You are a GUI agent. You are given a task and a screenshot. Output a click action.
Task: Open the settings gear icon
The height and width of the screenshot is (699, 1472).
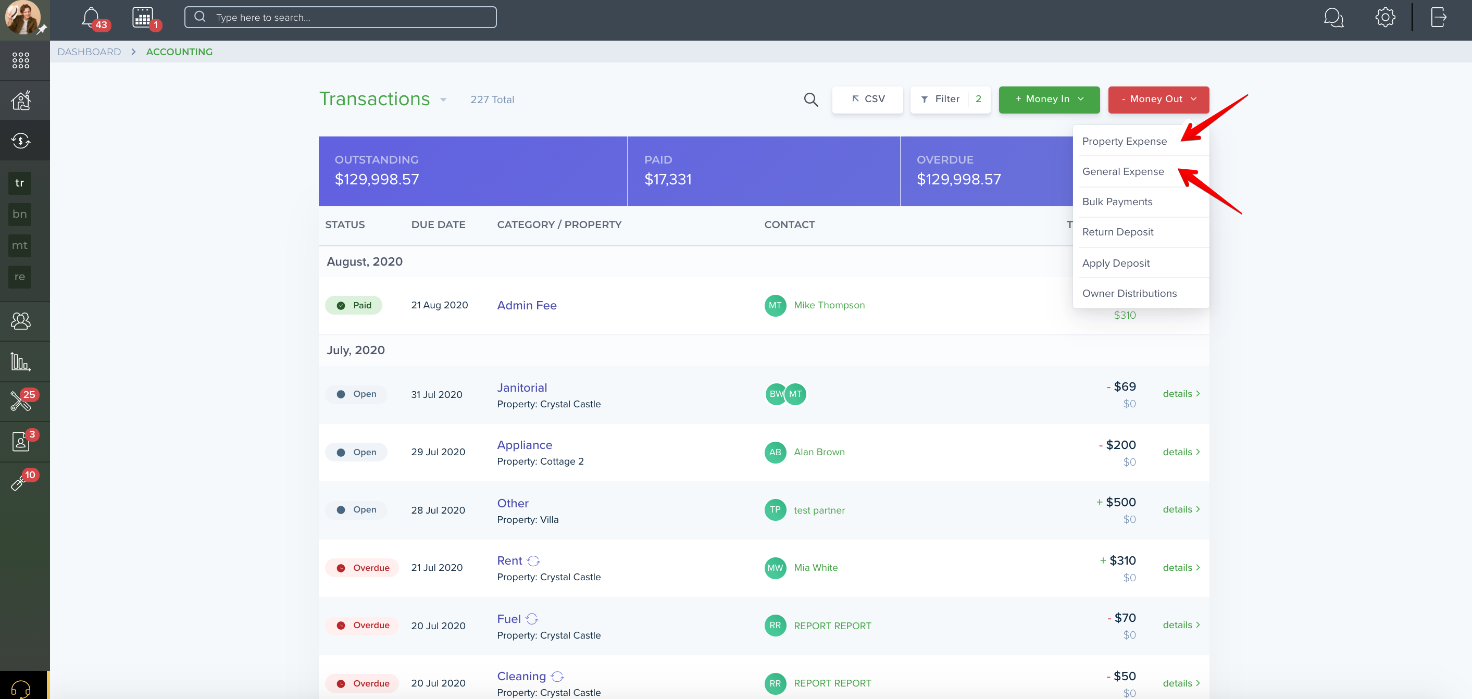click(1385, 17)
